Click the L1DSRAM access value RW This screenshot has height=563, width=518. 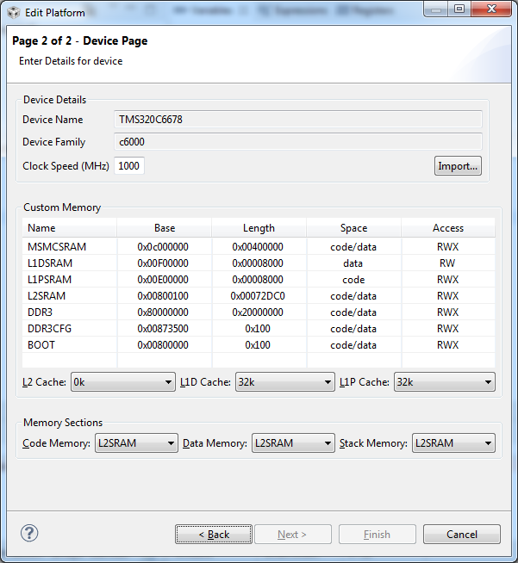tap(447, 263)
